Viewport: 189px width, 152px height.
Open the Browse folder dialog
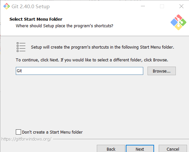pyautogui.click(x=162, y=71)
